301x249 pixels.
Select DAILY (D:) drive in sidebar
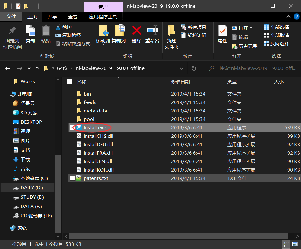click(x=28, y=188)
